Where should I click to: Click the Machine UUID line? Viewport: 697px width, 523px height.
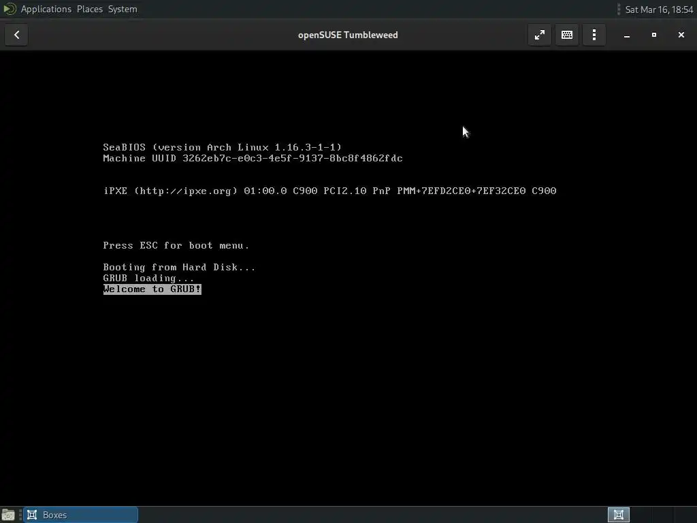[253, 158]
